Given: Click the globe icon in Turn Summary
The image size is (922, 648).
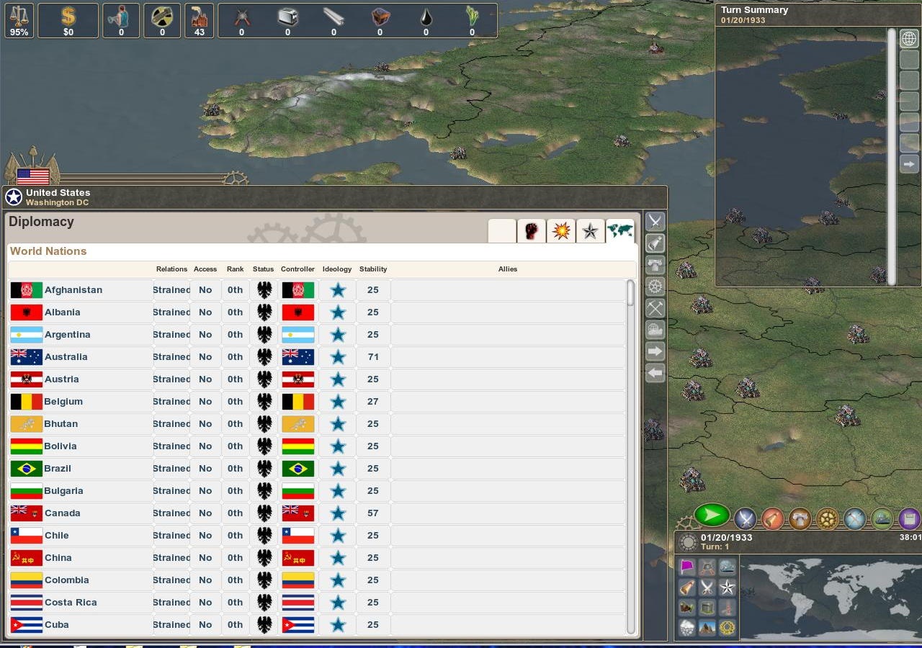Looking at the screenshot, I should 909,39.
